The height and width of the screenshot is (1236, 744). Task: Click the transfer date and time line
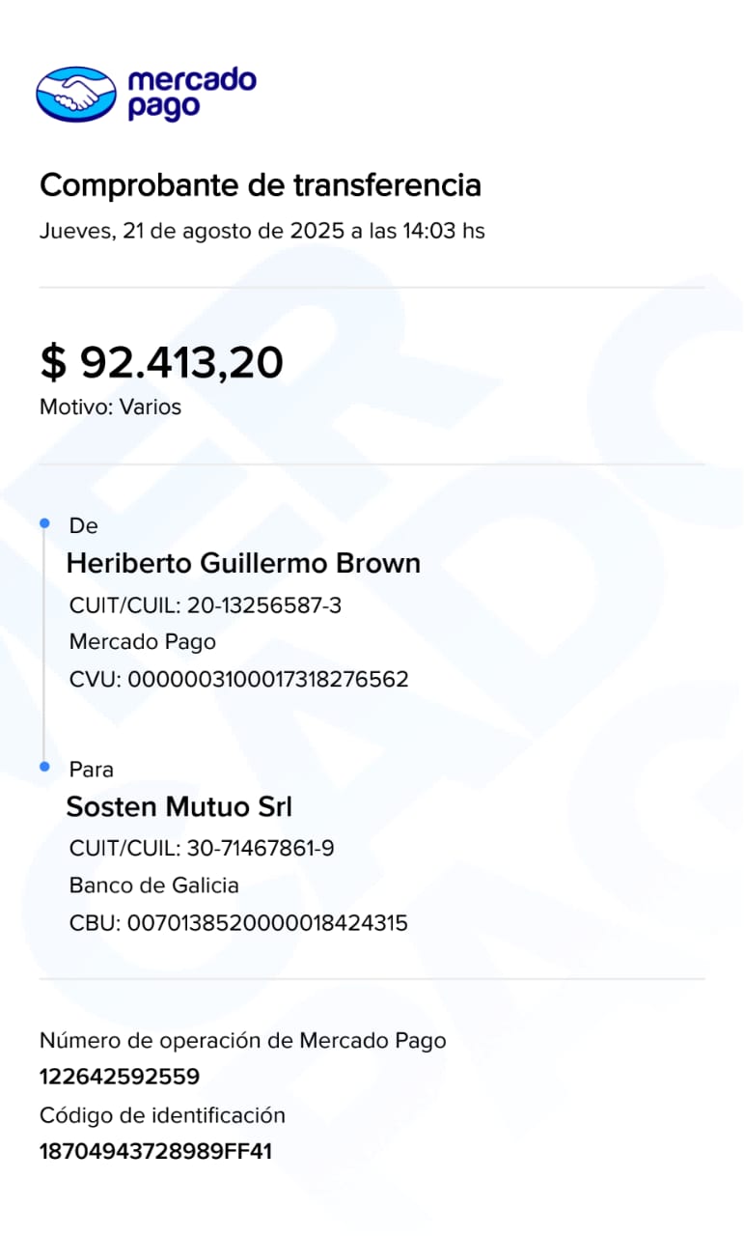pos(262,232)
